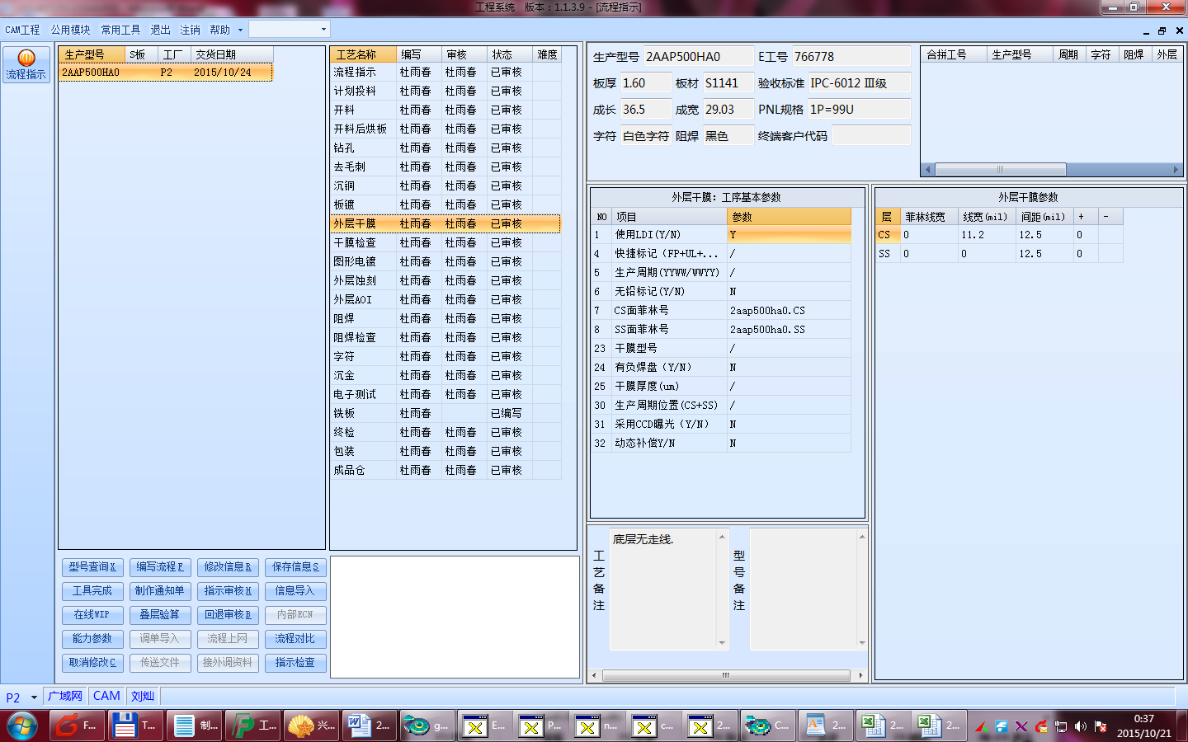Click the 工艺备注 text box scrollbar down arrow
Image resolution: width=1188 pixels, height=742 pixels.
(x=722, y=643)
